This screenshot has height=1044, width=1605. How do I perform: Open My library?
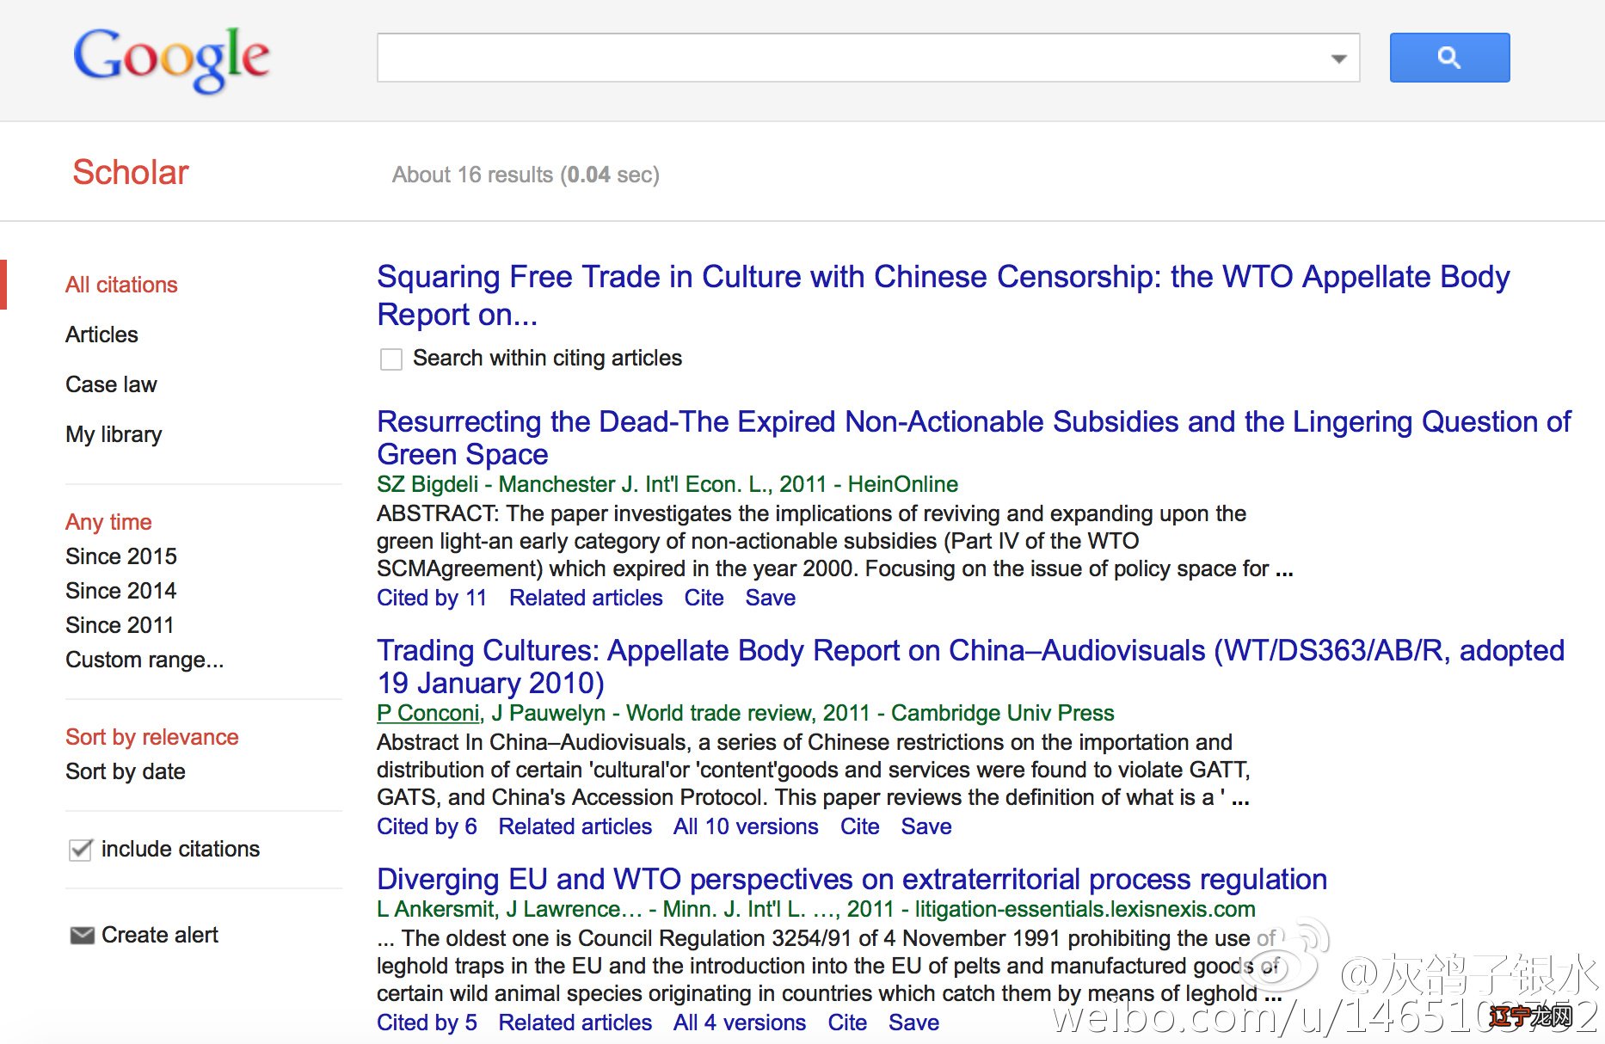114,434
